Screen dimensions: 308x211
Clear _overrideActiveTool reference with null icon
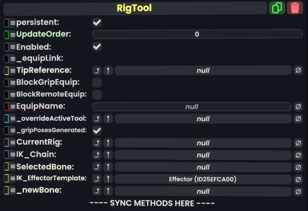click(x=298, y=119)
